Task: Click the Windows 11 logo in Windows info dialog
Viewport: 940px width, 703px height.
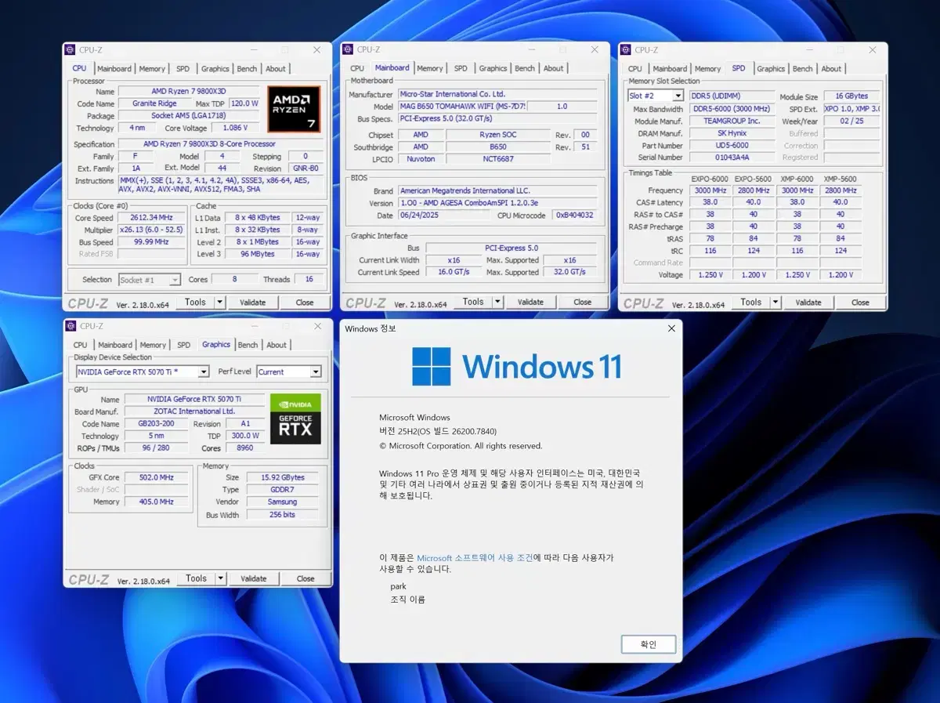Action: [517, 366]
